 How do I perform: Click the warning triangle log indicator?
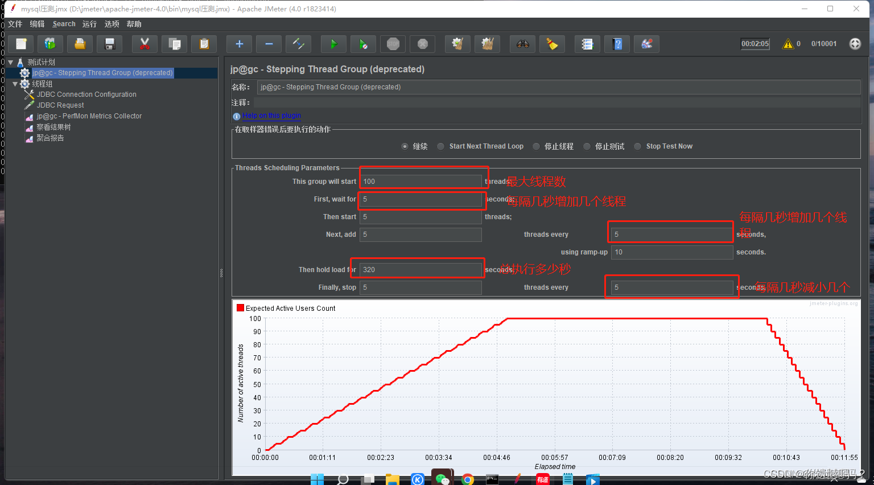click(x=788, y=44)
